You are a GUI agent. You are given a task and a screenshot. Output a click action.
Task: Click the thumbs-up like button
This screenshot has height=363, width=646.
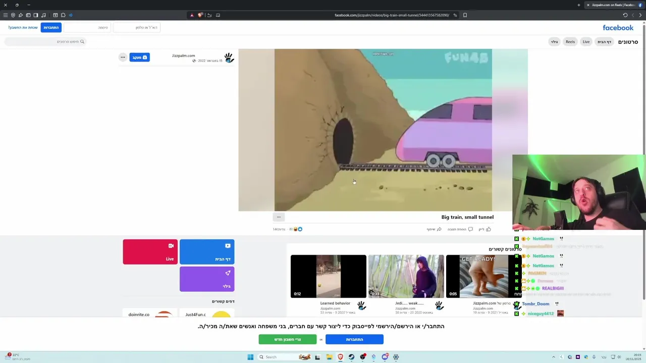coord(484,229)
